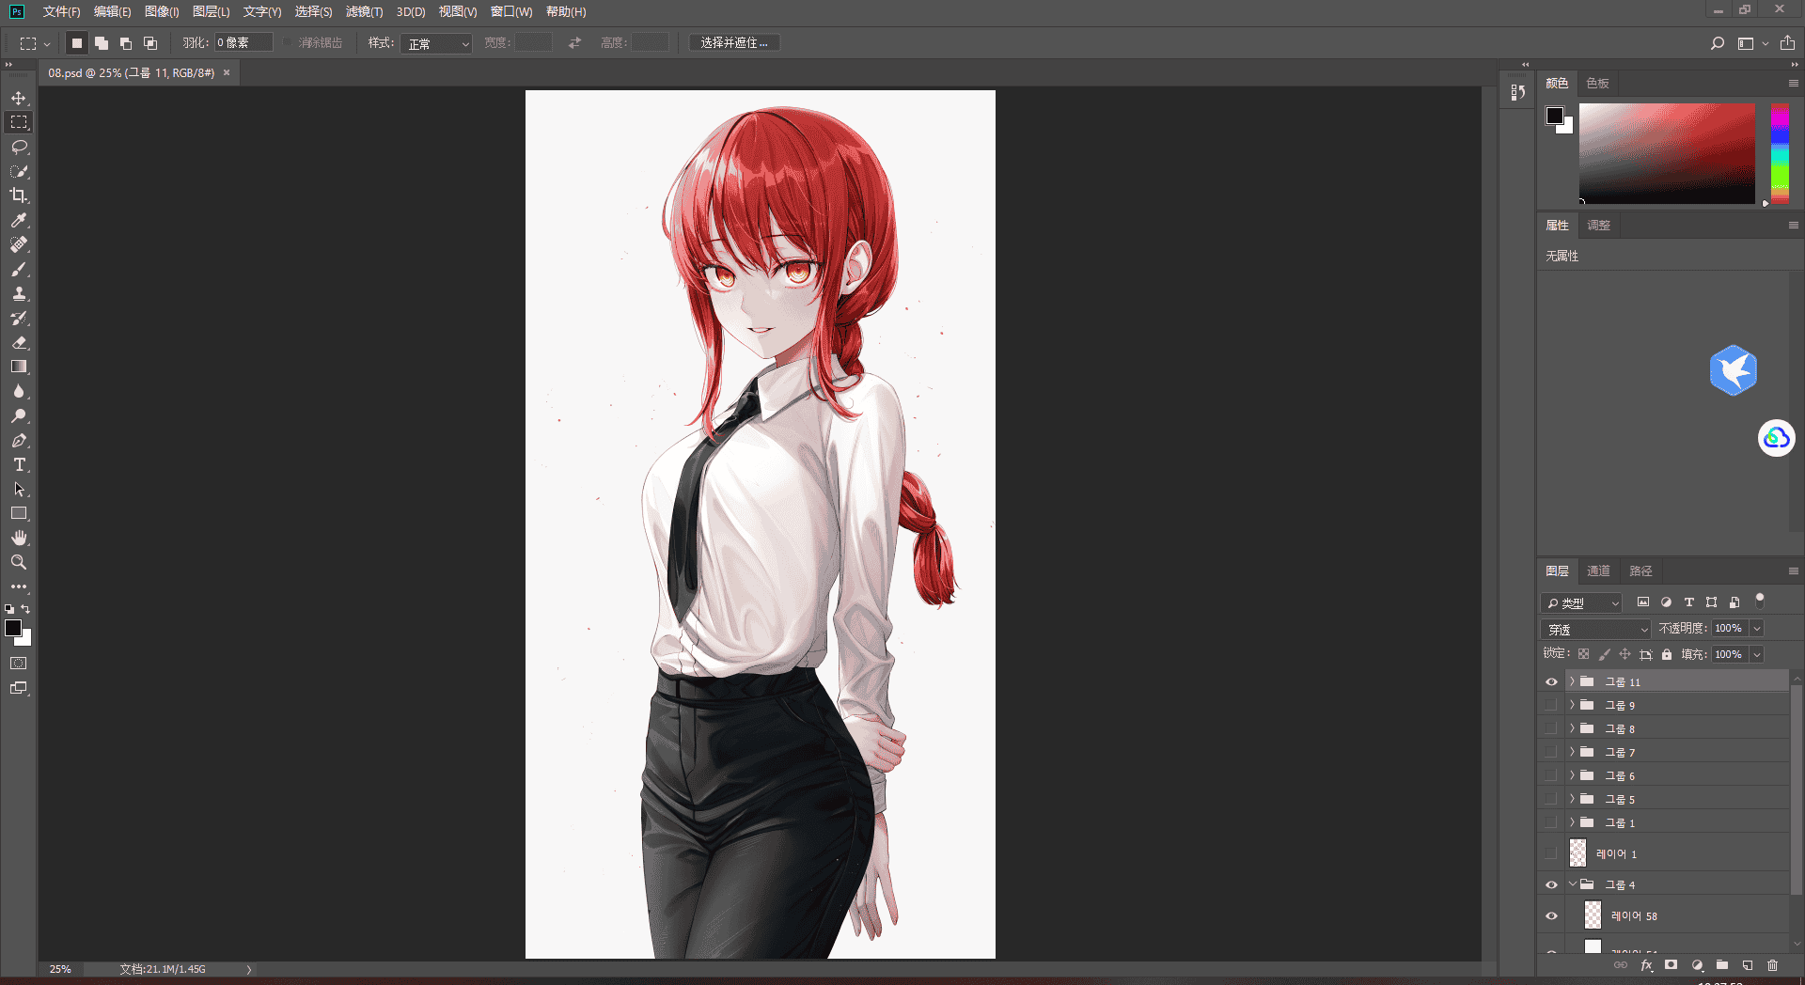The height and width of the screenshot is (985, 1805).
Task: Select the Move tool
Action: (x=19, y=98)
